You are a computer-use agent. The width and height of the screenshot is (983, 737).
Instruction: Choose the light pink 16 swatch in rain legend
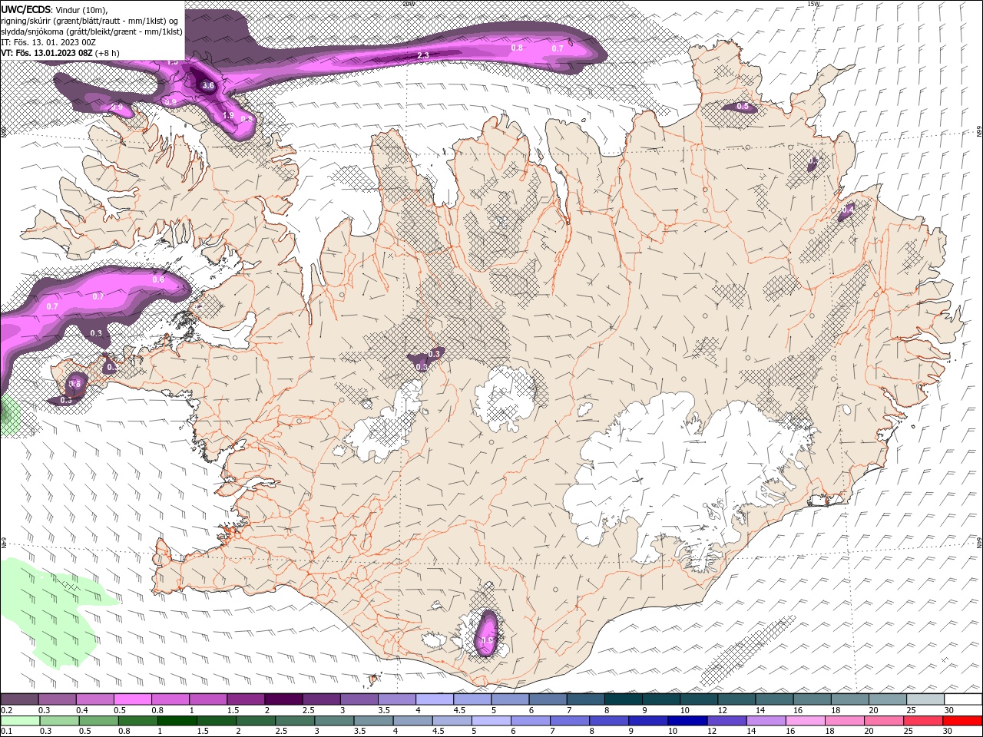coord(806,721)
